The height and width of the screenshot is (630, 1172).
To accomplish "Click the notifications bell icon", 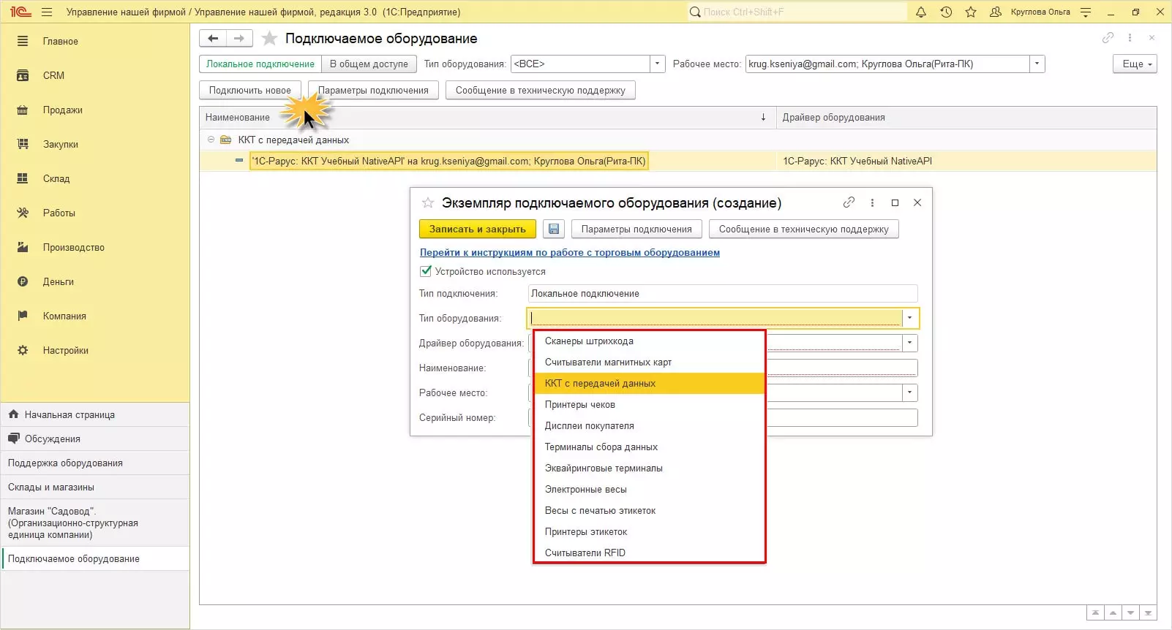I will click(x=921, y=12).
